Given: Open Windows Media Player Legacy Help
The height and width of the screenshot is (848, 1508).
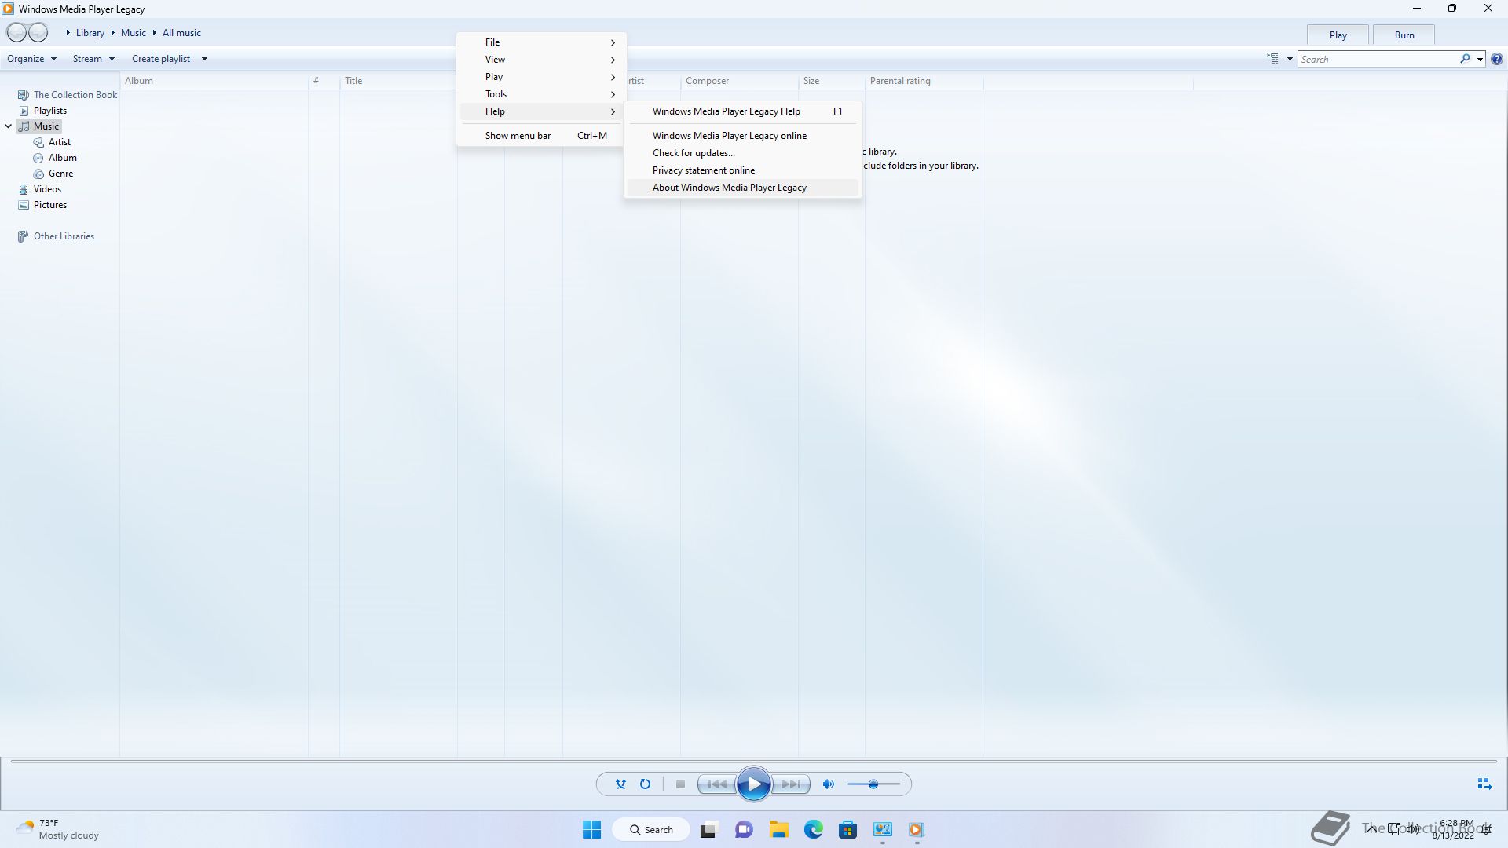Looking at the screenshot, I should tap(743, 111).
